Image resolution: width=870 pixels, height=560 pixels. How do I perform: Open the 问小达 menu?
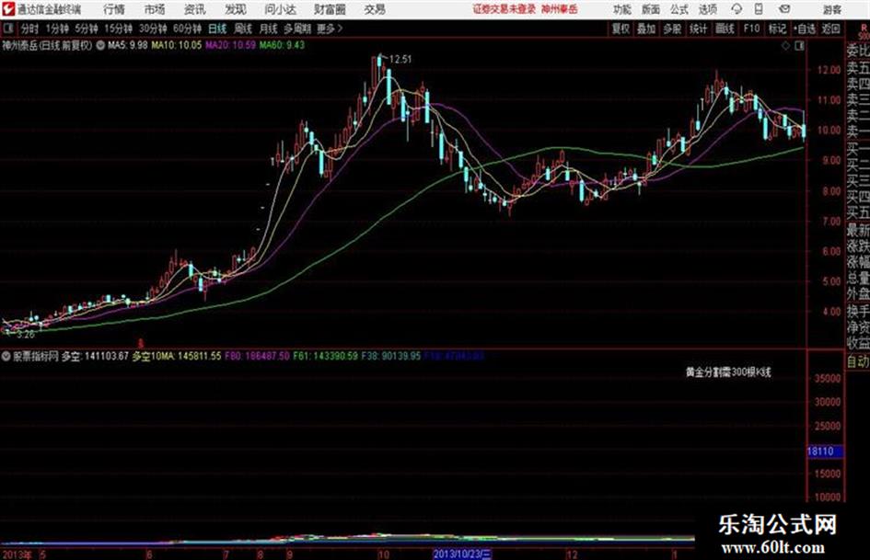pyautogui.click(x=280, y=9)
